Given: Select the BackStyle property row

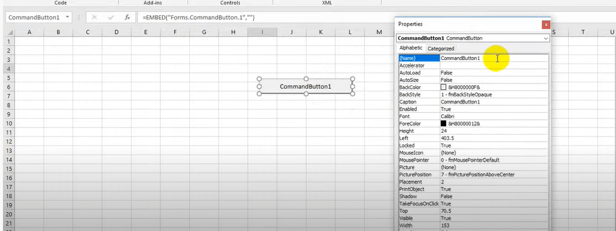Looking at the screenshot, I should pos(473,95).
